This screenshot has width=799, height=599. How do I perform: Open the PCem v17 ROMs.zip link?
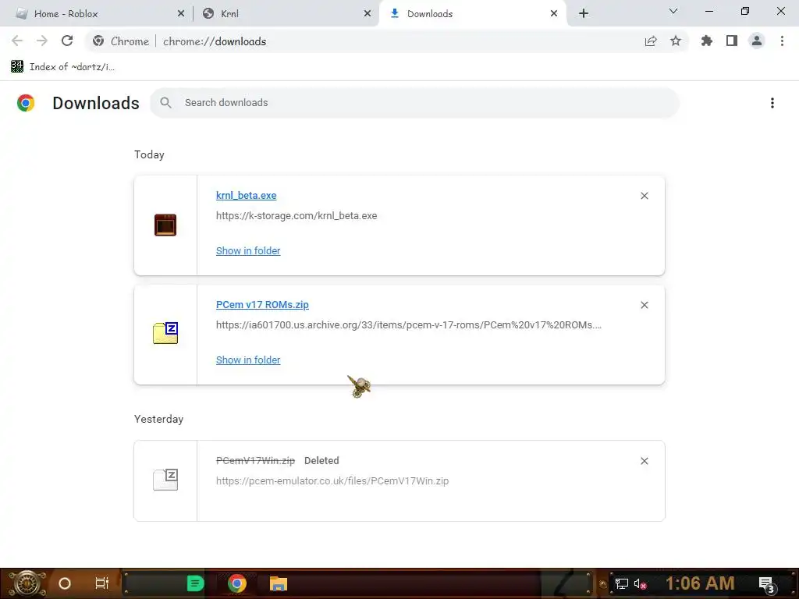coord(262,305)
